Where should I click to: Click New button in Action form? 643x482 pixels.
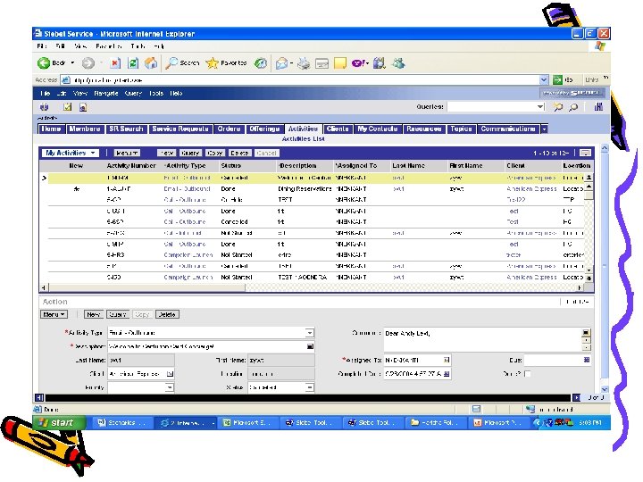pyautogui.click(x=93, y=314)
